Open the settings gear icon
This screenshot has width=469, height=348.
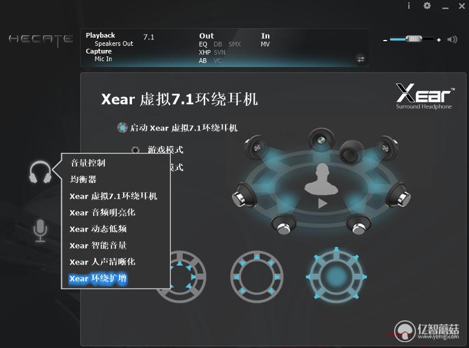coord(427,6)
